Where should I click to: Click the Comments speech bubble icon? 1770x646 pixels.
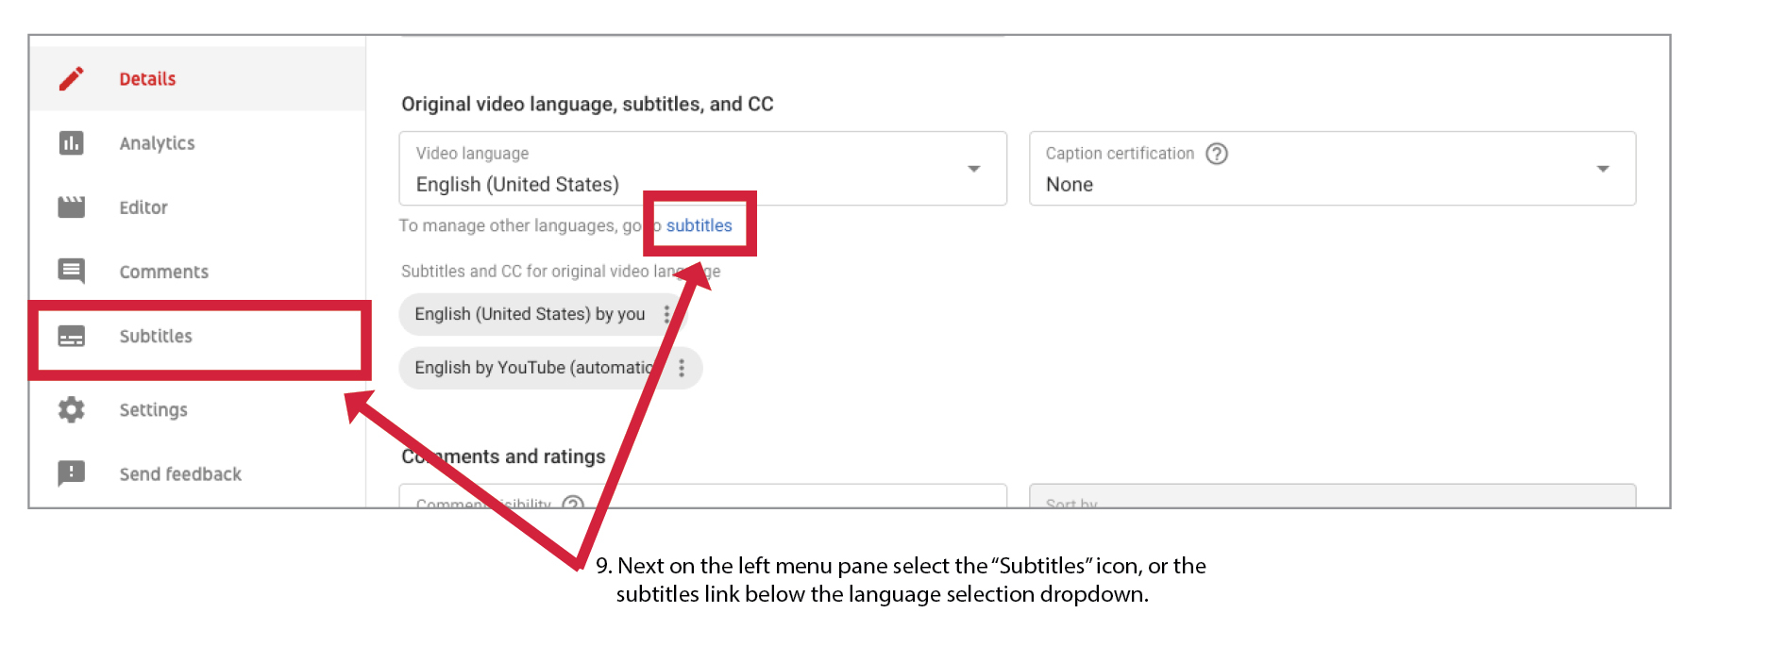(72, 272)
